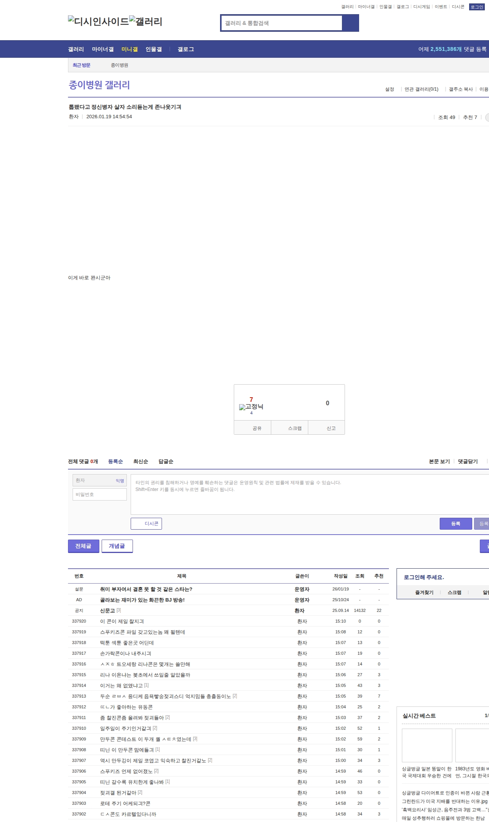Click the 공유 share button
The height and width of the screenshot is (822, 489).
pyautogui.click(x=257, y=428)
